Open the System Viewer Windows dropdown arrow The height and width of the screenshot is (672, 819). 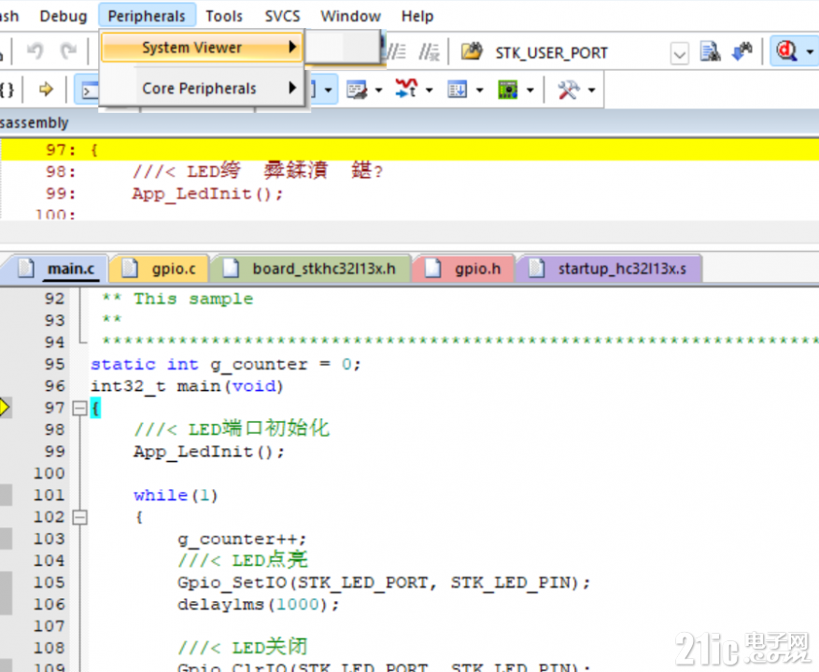click(530, 91)
